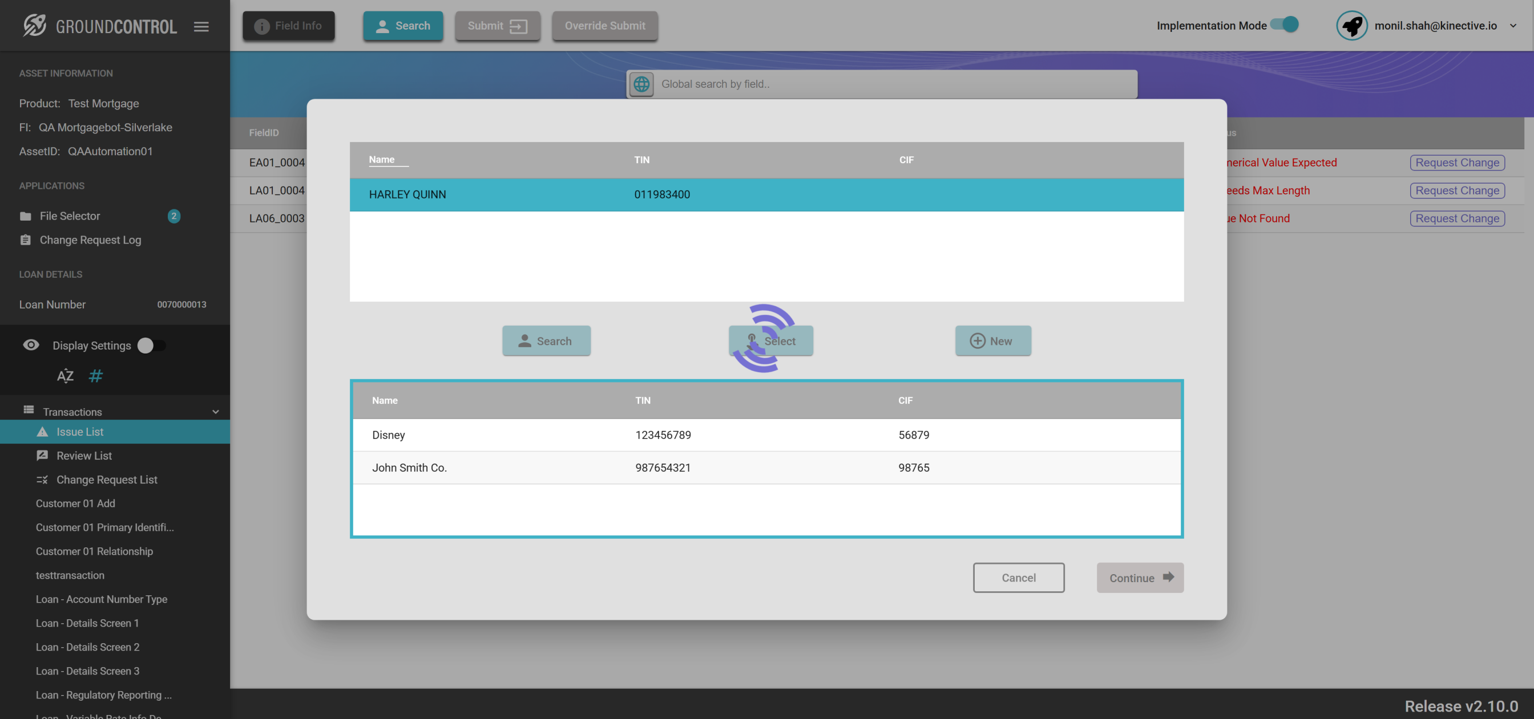Click the Cancel button in dialog
The image size is (1534, 719).
(x=1018, y=578)
